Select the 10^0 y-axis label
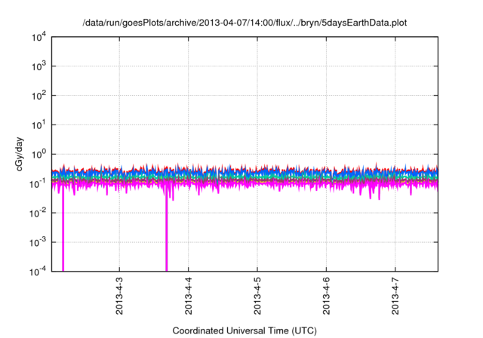 tap(38, 155)
